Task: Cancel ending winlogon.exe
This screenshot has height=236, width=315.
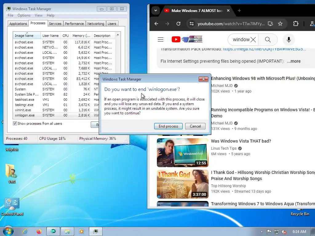Action: pos(195,126)
